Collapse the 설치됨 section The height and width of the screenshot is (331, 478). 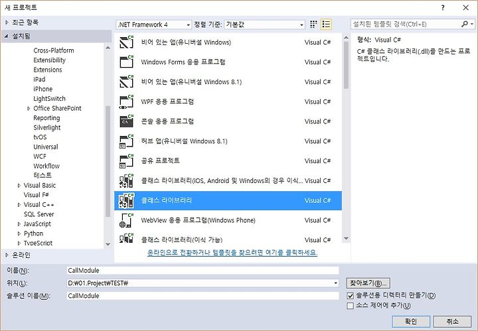7,36
